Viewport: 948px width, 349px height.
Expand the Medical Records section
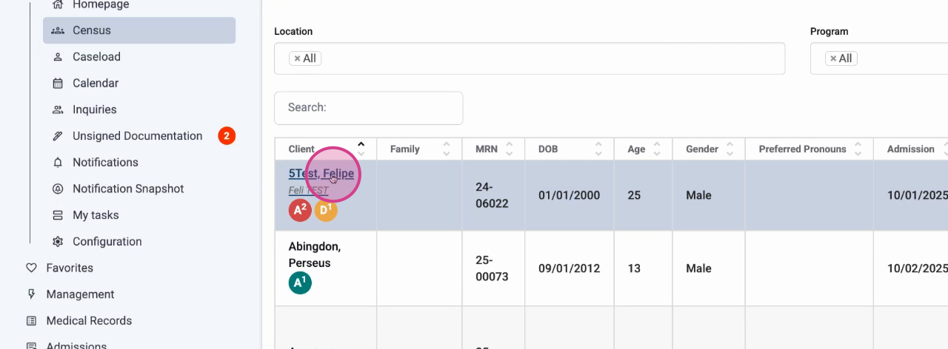coord(89,321)
